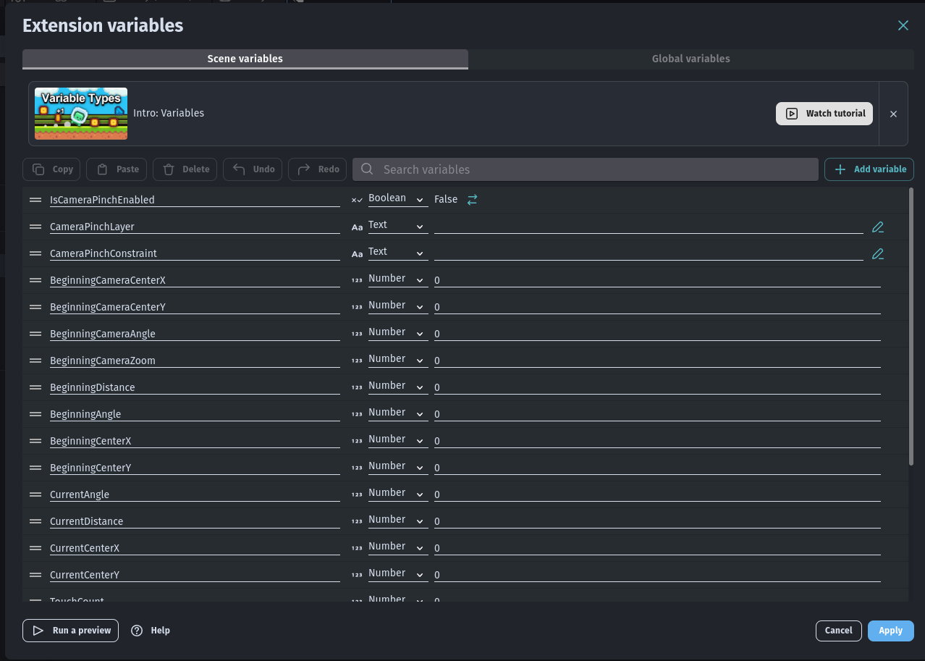Click the Redo arrow button

coord(317,169)
